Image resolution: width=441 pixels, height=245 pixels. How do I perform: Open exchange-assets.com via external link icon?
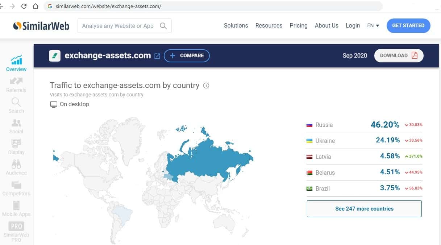tap(157, 56)
